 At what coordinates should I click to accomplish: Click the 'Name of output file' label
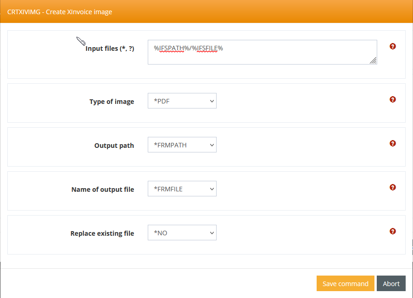pyautogui.click(x=103, y=190)
